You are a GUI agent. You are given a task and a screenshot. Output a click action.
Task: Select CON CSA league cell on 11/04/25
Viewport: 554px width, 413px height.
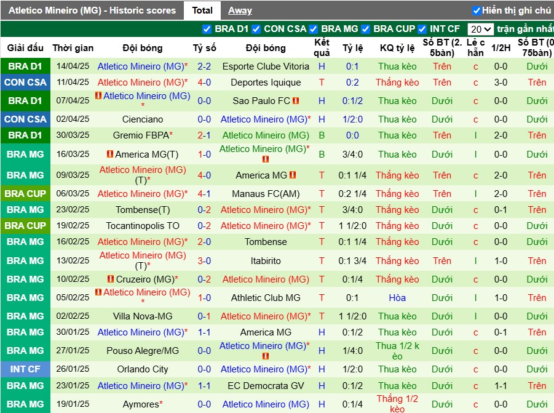coord(25,82)
